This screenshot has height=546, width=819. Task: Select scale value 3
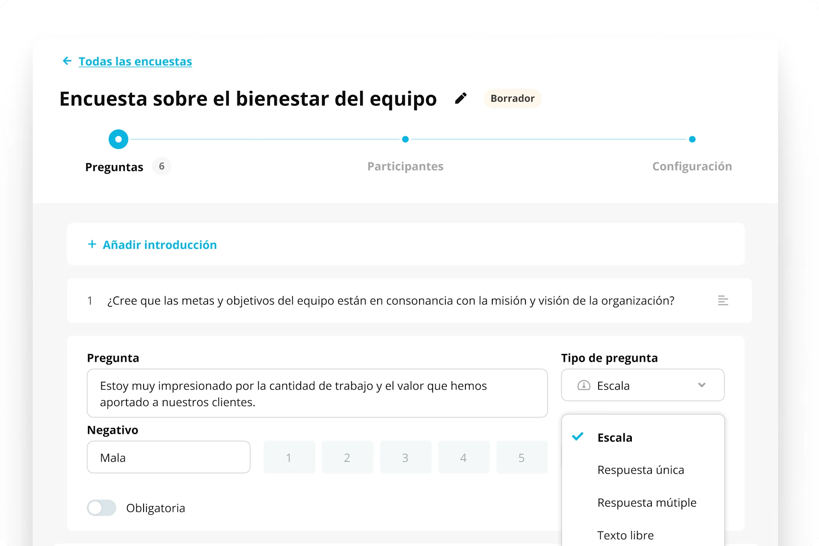[x=405, y=457]
